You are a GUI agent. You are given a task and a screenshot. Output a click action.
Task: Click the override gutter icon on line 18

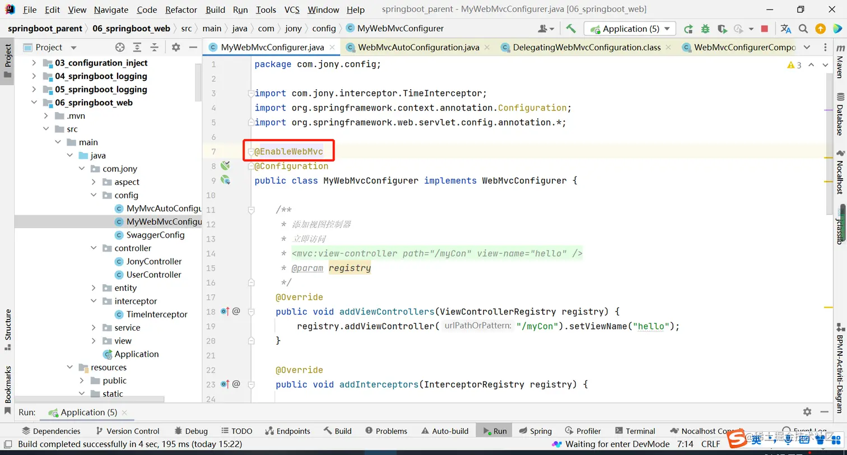225,311
